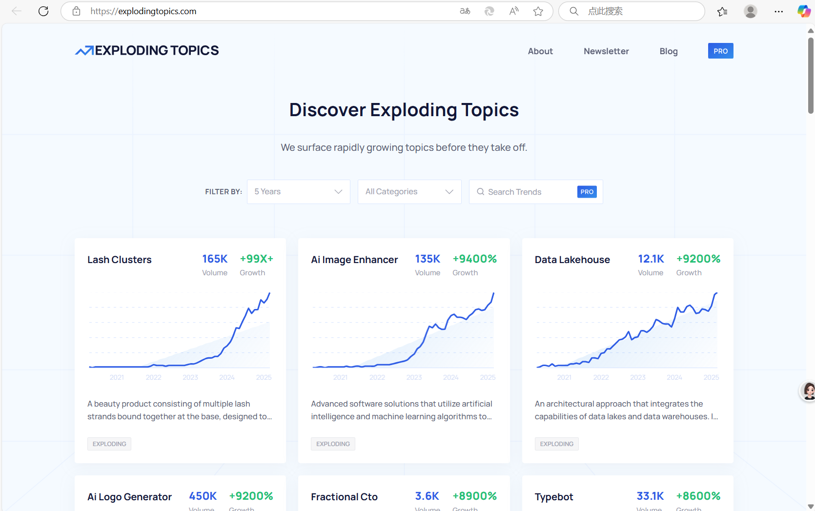Image resolution: width=815 pixels, height=511 pixels.
Task: Add page to favorites star
Action: point(538,11)
